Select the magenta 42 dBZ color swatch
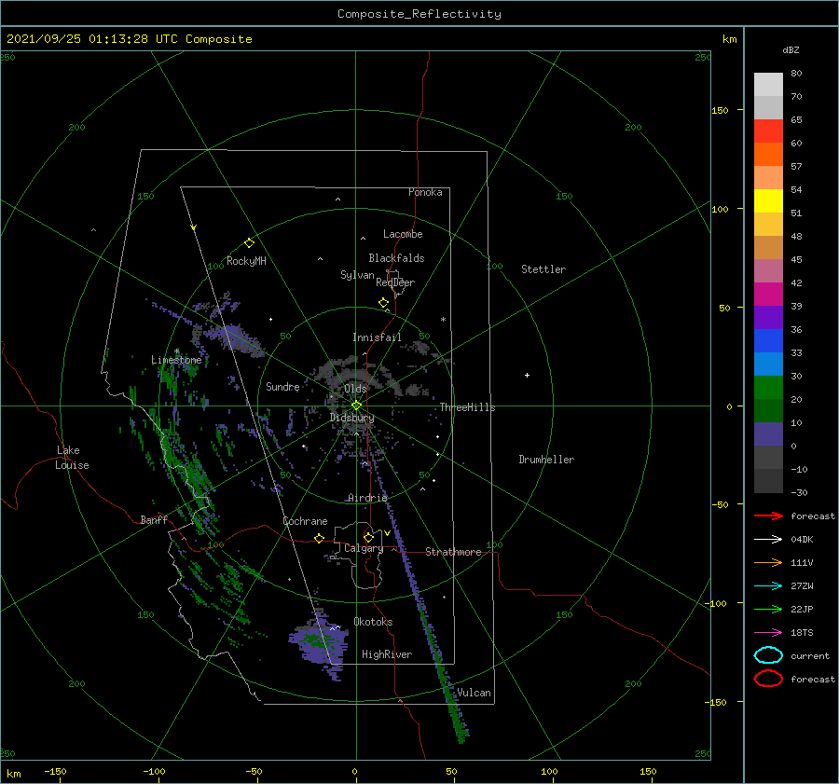Screen dimensions: 839x784 768,295
